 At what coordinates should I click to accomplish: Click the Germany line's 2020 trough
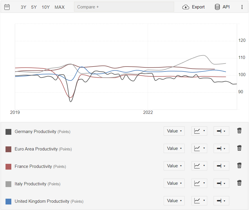(x=71, y=101)
